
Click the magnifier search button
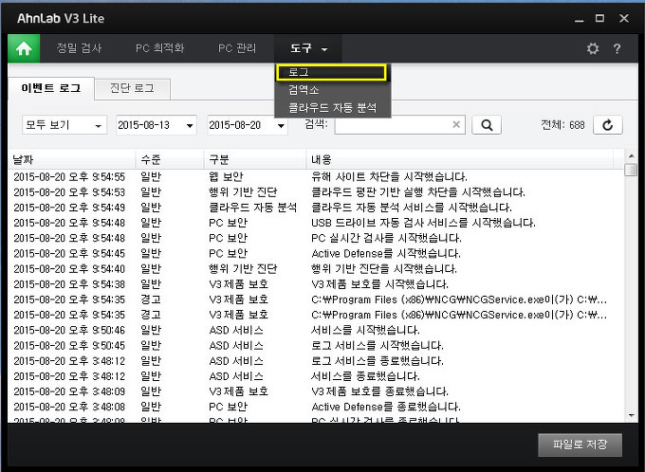pos(487,125)
